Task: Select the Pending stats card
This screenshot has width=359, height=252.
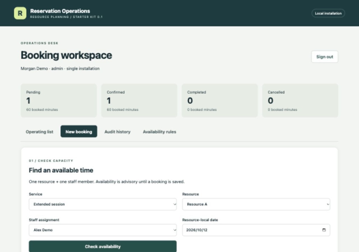Action: click(x=59, y=100)
